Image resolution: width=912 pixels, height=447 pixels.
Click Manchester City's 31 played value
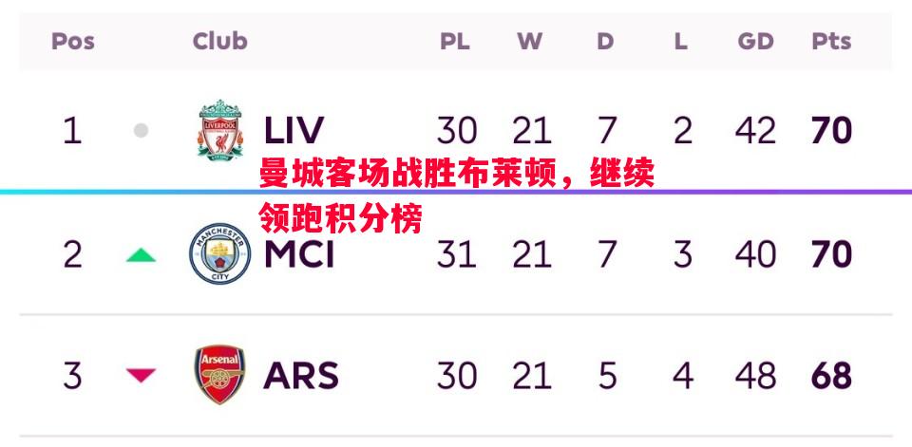click(457, 254)
